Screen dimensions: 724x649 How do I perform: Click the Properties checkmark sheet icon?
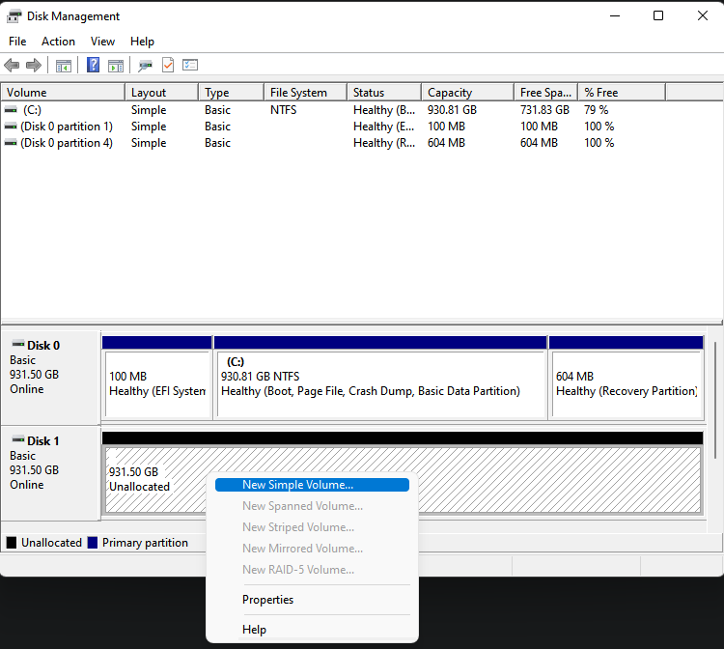tap(168, 66)
